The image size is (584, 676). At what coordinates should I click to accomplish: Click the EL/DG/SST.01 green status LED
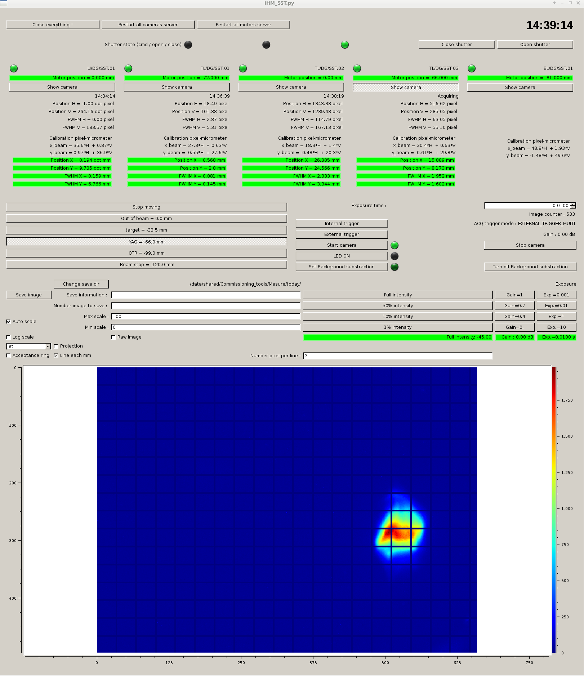click(x=472, y=68)
